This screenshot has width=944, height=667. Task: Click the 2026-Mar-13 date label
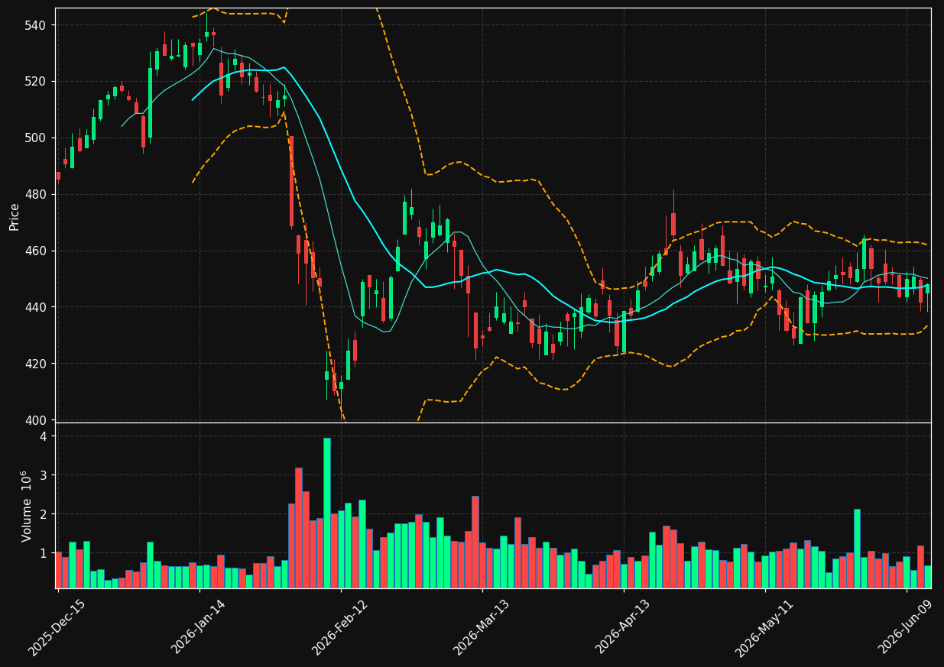482,627
